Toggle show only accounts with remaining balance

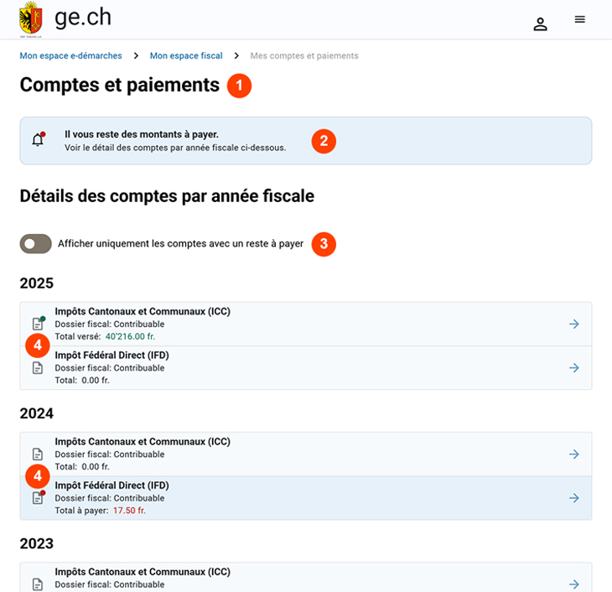pos(36,244)
